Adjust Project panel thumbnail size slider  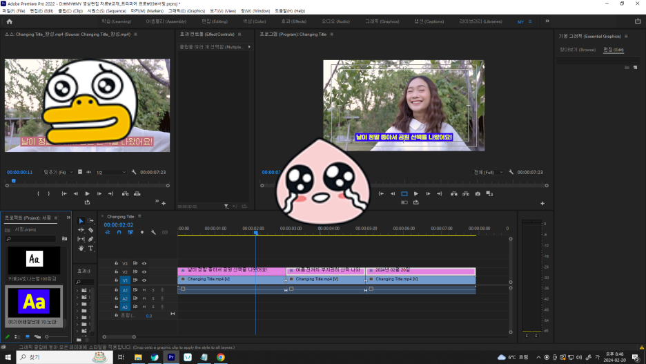point(57,337)
